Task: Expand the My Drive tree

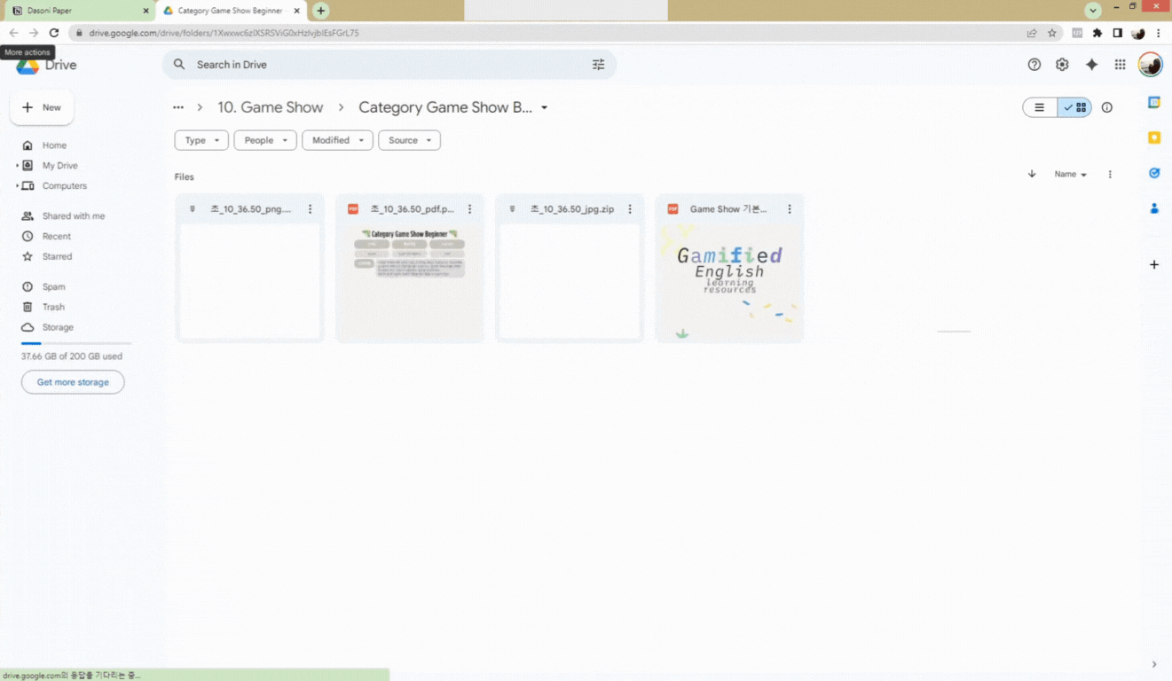Action: [x=17, y=166]
